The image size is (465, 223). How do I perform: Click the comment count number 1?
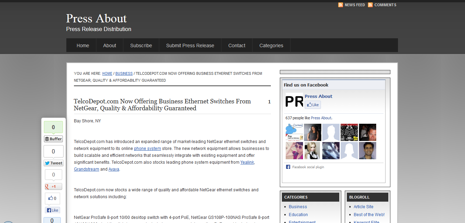click(269, 102)
